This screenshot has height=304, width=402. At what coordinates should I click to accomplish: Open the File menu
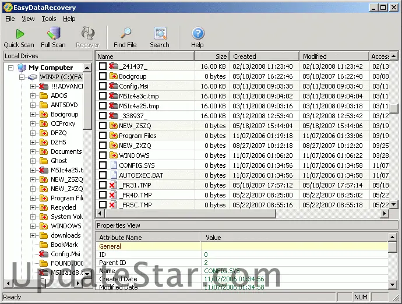point(10,19)
